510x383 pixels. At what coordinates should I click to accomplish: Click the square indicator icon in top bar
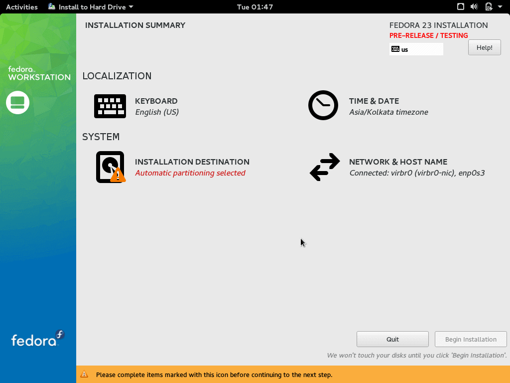click(461, 7)
